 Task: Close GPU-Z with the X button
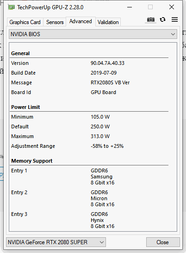click(172, 7)
